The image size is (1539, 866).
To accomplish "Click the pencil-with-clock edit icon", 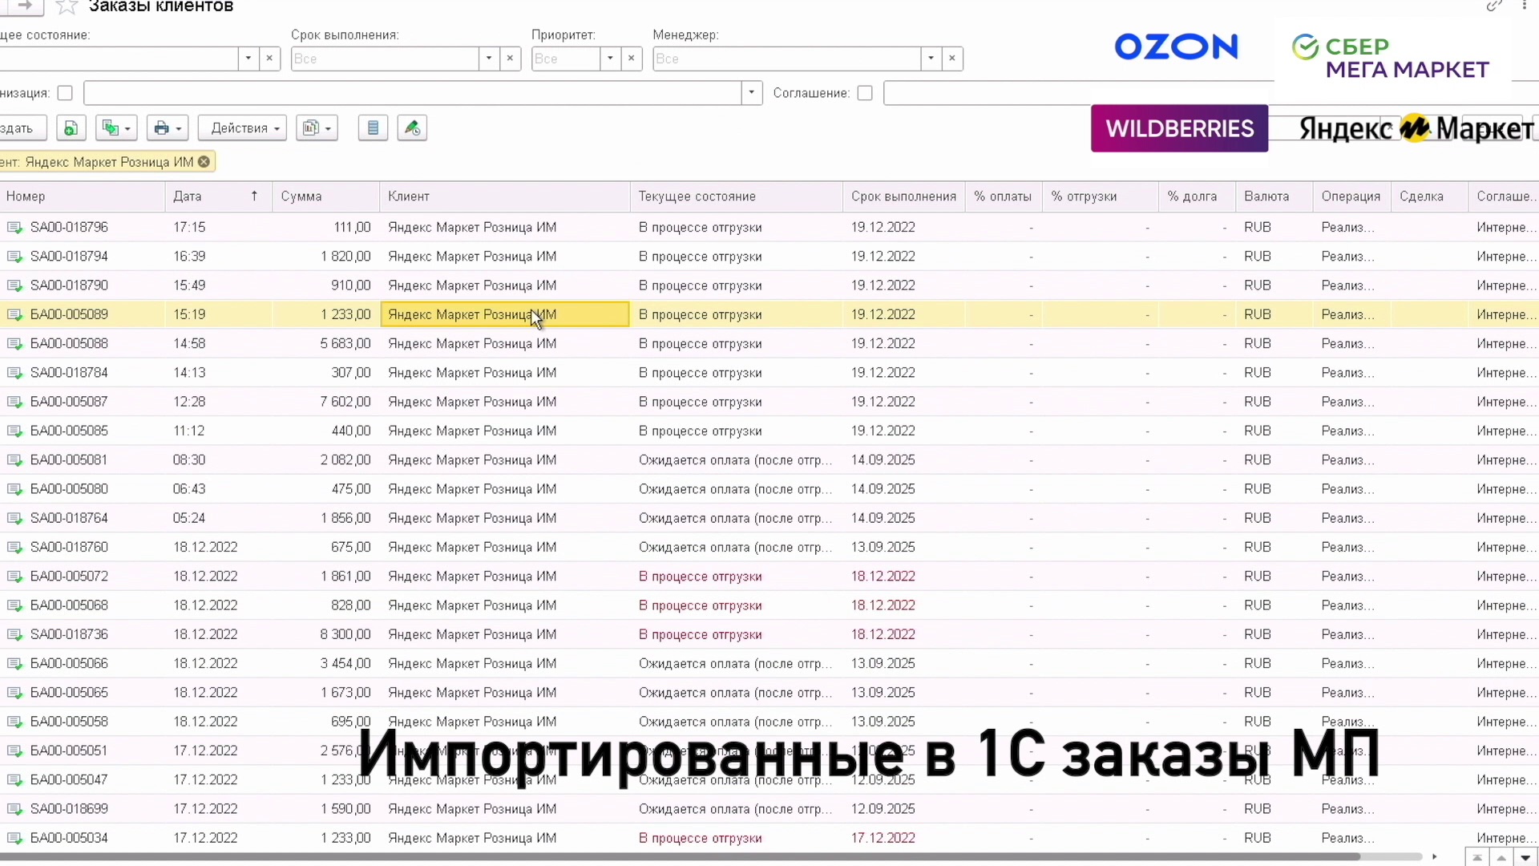I will [412, 128].
